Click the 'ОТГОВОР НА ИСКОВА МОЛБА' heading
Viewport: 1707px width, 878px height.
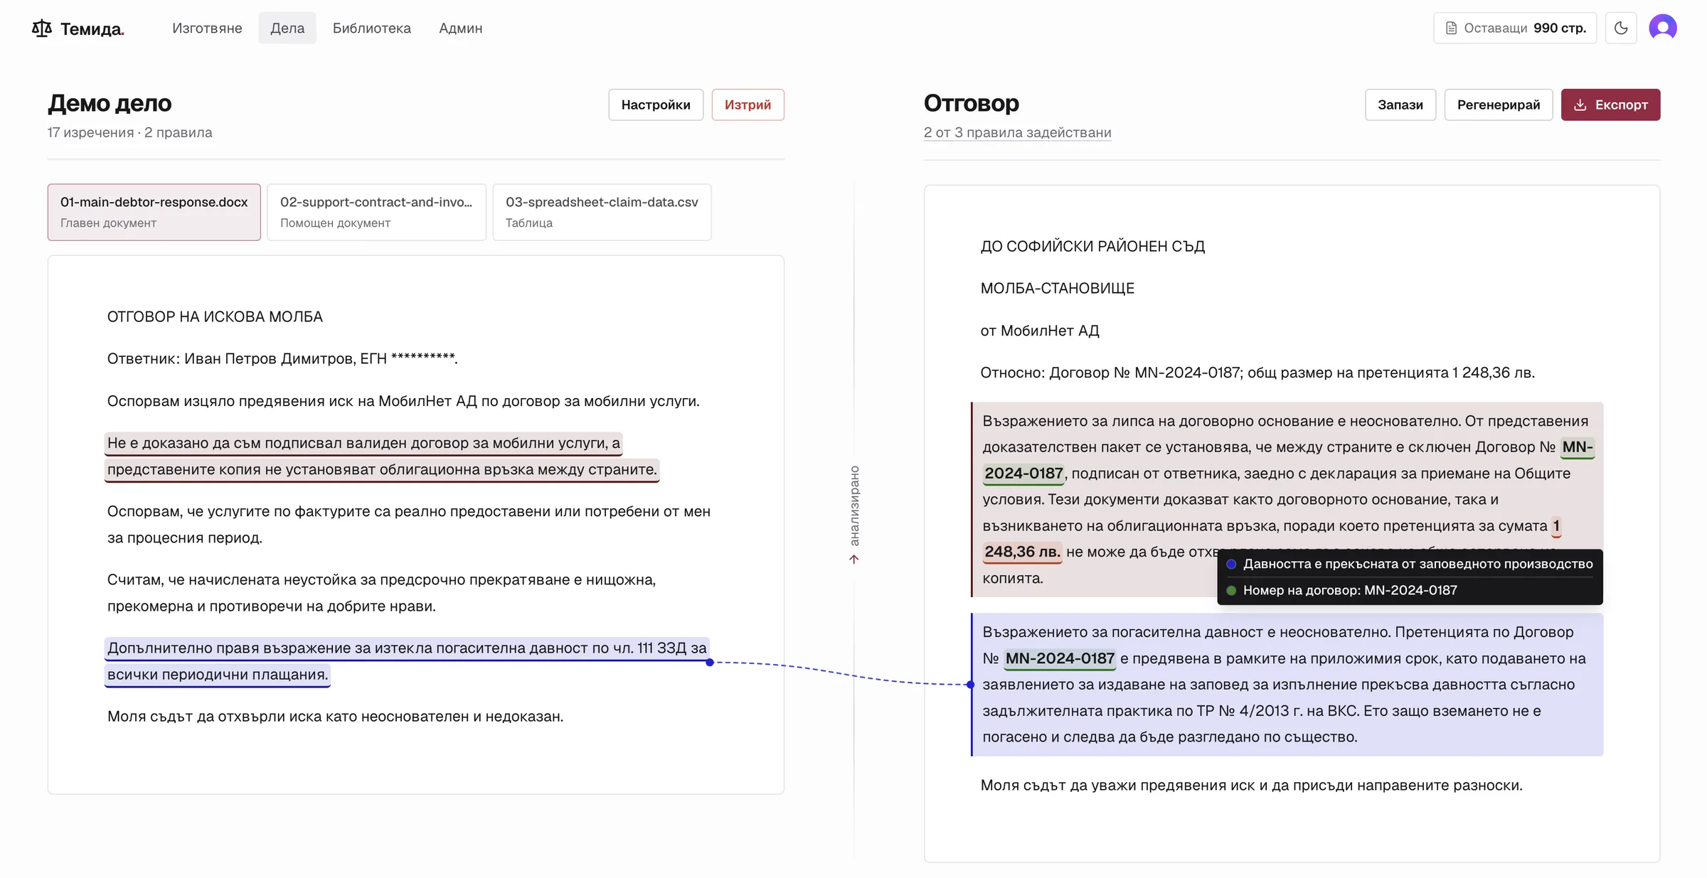(215, 316)
